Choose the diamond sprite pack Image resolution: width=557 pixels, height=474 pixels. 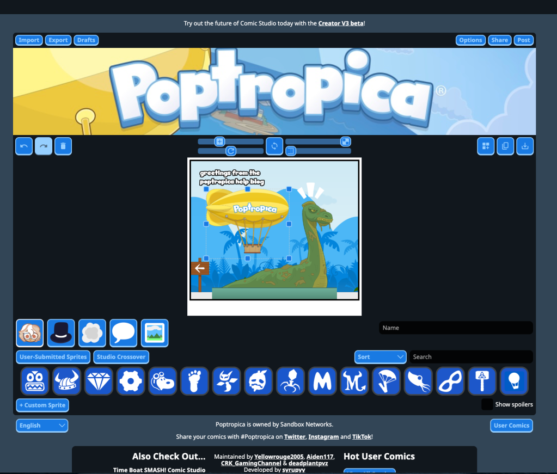point(99,381)
